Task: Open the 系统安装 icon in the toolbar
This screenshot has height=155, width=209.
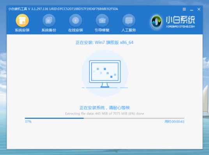Action: 22,21
